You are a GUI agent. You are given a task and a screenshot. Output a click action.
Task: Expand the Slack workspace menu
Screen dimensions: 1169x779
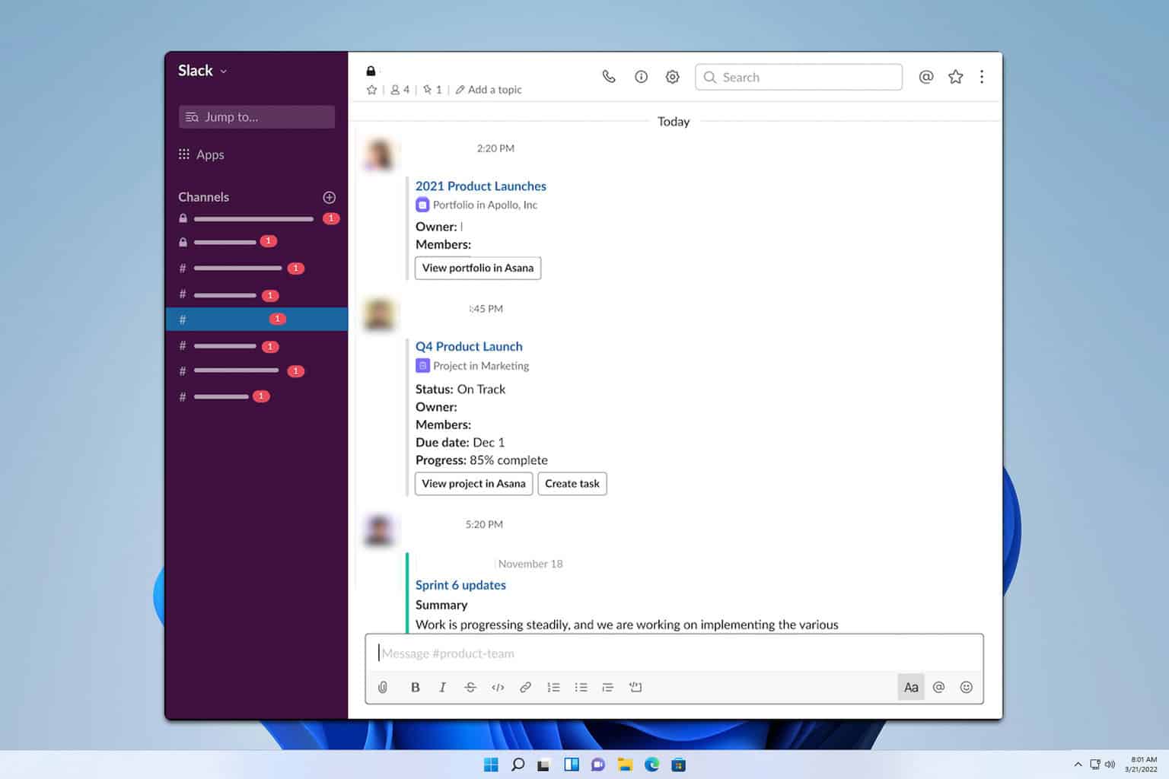point(202,70)
